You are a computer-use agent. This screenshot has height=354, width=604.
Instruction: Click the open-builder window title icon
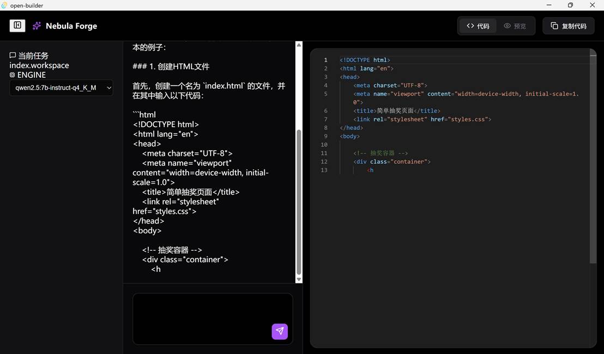pyautogui.click(x=4, y=5)
